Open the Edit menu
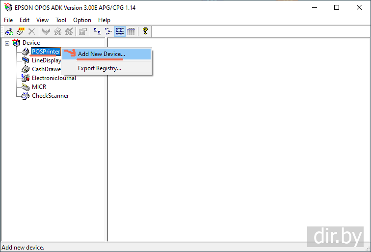Viewport: 371px width, 252px height. tap(25, 20)
